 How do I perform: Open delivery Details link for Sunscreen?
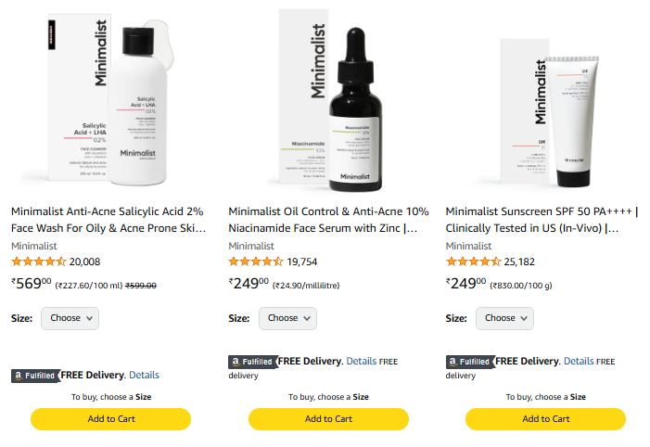click(x=579, y=361)
